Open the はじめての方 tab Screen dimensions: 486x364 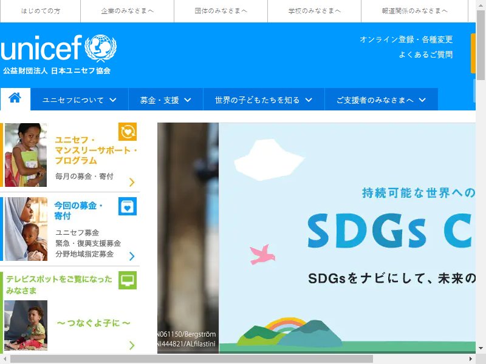click(40, 11)
